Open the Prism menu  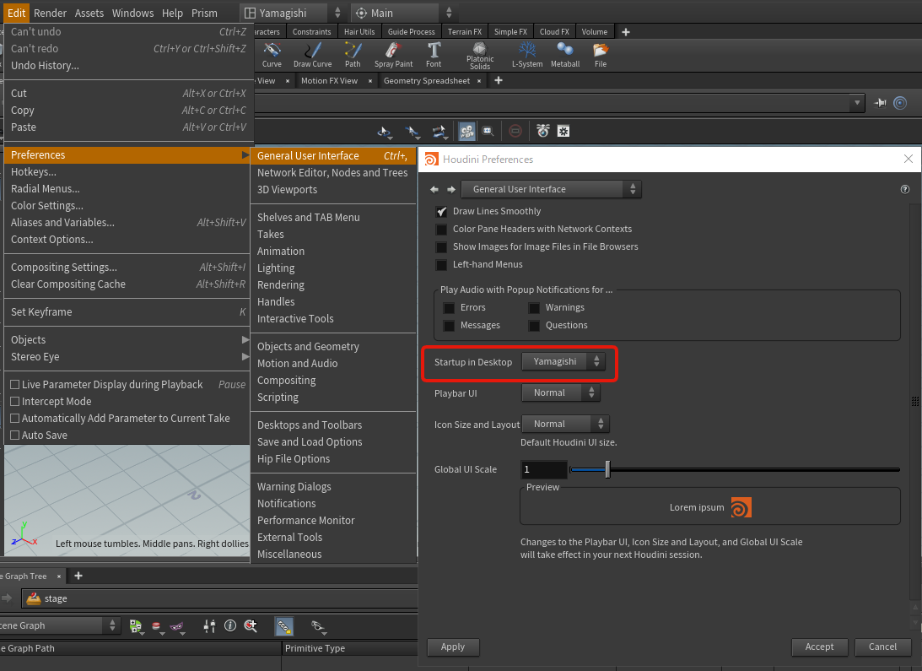(x=204, y=13)
